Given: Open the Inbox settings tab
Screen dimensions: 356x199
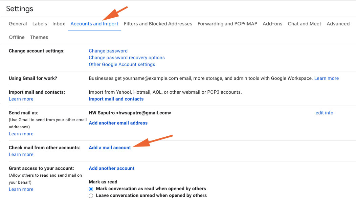Looking at the screenshot, I should click(59, 24).
